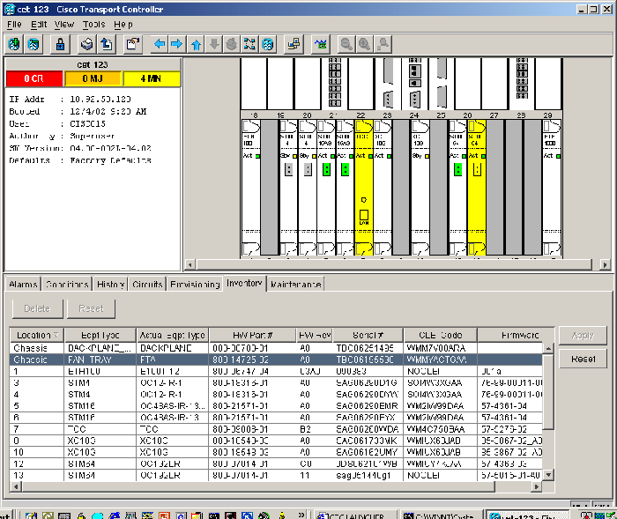
Task: Click the LAN port on the TCC card
Action: [x=364, y=216]
